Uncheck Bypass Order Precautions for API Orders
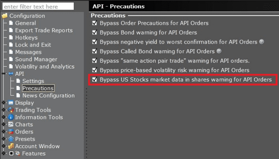This screenshot has width=279, height=159. click(x=95, y=23)
